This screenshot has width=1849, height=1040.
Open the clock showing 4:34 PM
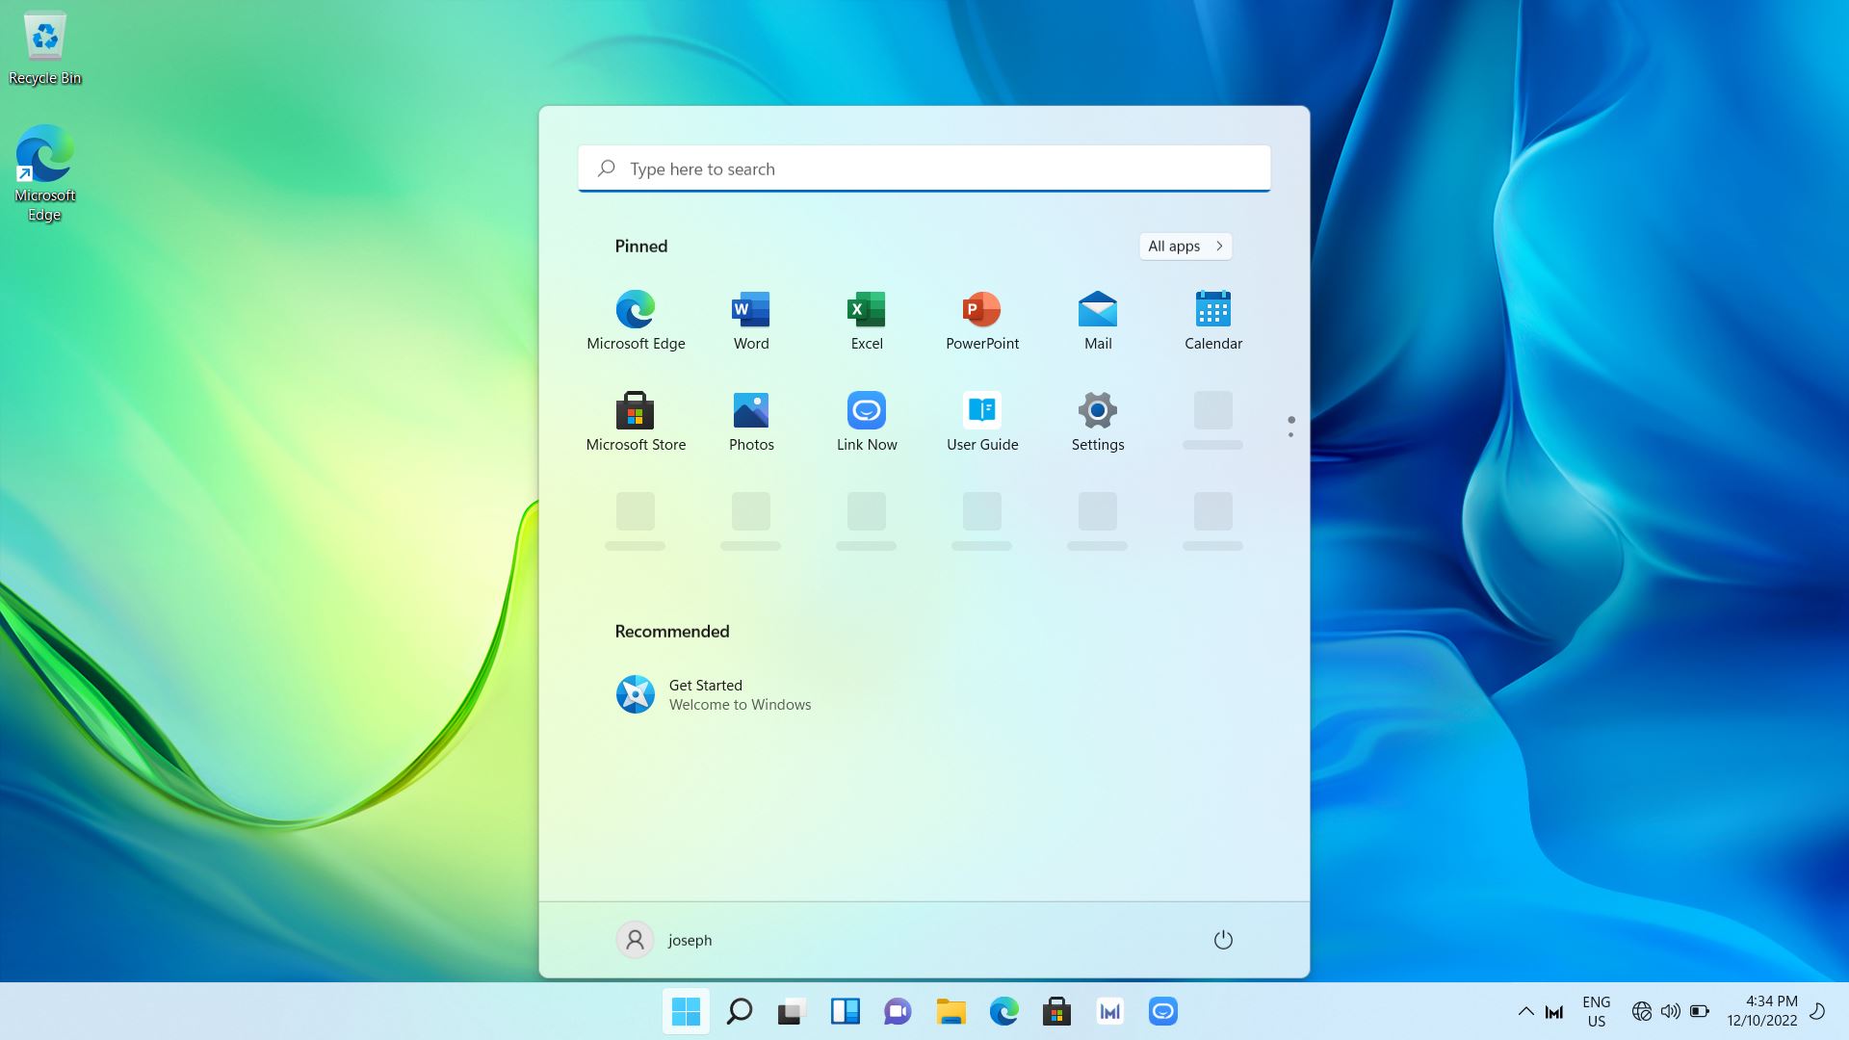tap(1761, 1011)
